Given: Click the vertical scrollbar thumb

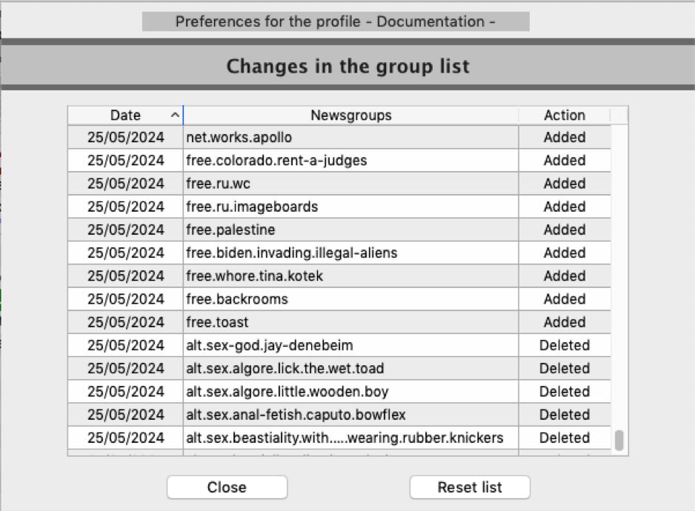Looking at the screenshot, I should (x=619, y=440).
